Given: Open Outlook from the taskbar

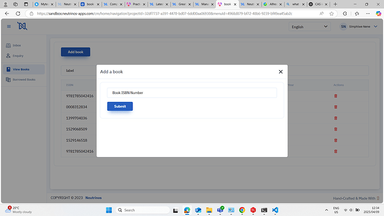Looking at the screenshot, I should pos(198,210).
